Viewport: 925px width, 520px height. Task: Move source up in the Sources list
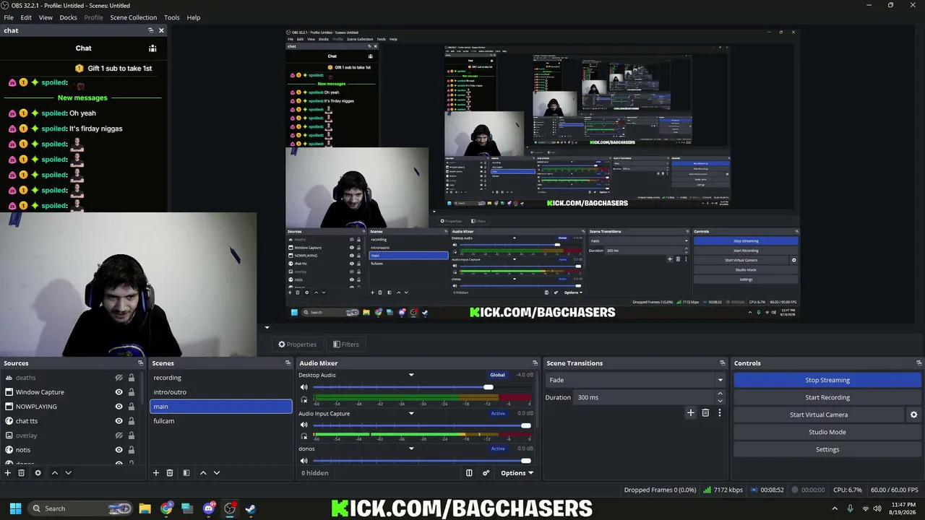pyautogui.click(x=54, y=473)
